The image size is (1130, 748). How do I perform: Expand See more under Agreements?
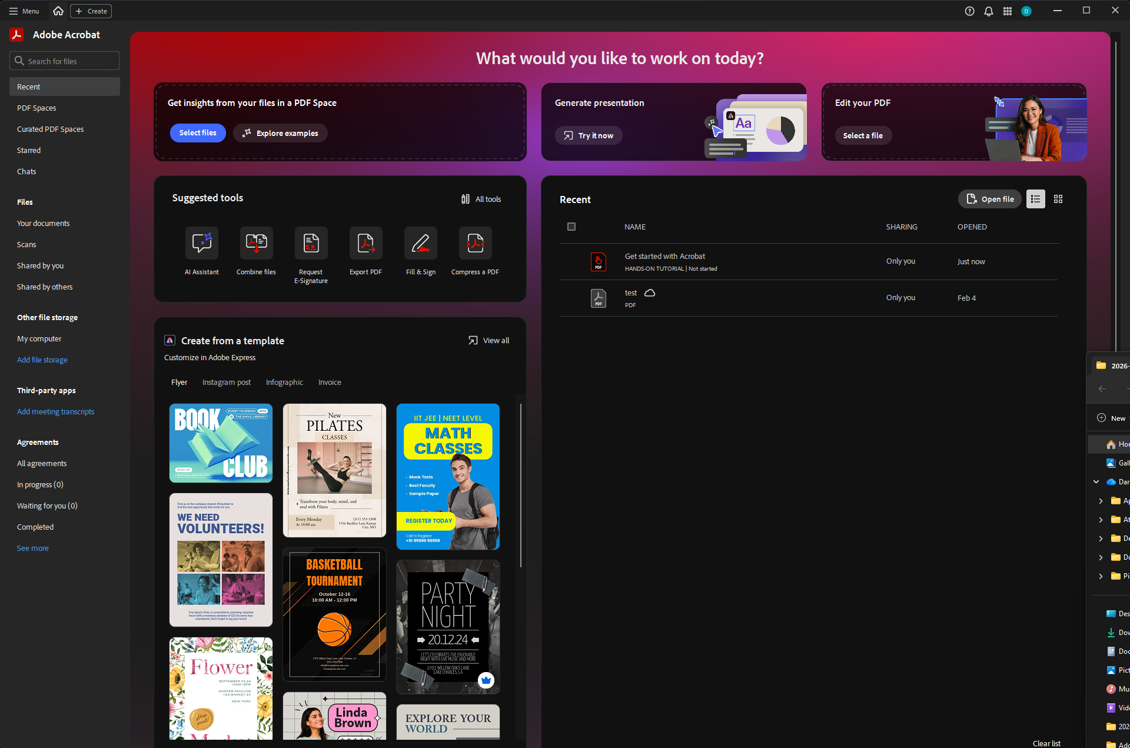click(33, 548)
